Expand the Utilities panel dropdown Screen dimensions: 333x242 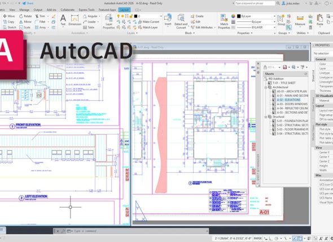tap(303, 33)
